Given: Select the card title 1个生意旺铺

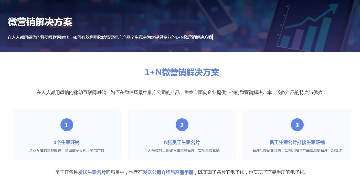Looking at the screenshot, I should pos(67,142).
